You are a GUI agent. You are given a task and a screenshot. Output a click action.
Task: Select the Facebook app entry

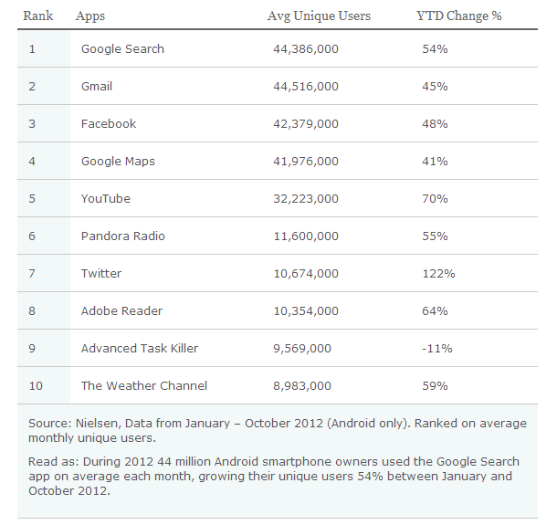108,123
